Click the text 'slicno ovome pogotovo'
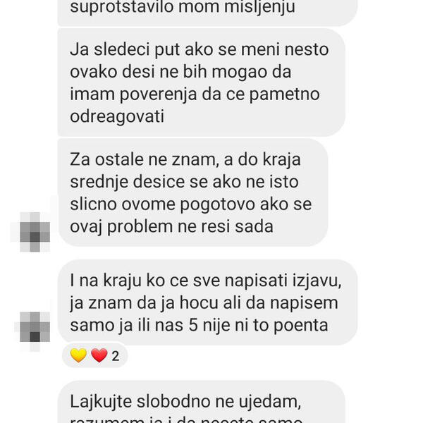The image size is (423, 423). 162,204
